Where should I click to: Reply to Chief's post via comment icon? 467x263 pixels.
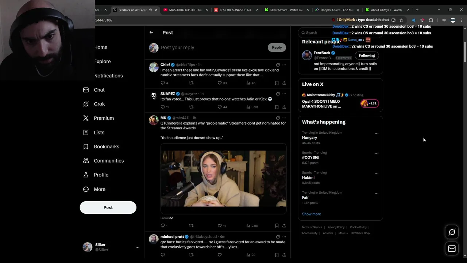click(163, 83)
